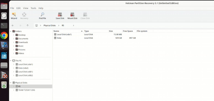This screenshot has width=214, height=101.
Task: Click Physical Disks in the breadcrumb path
Action: 50,25
